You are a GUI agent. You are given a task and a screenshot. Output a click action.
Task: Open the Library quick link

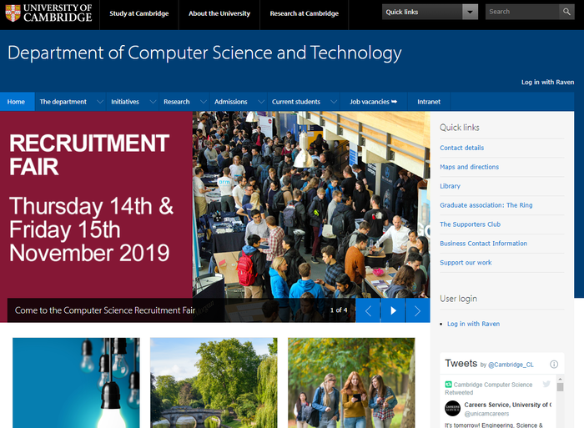point(450,186)
